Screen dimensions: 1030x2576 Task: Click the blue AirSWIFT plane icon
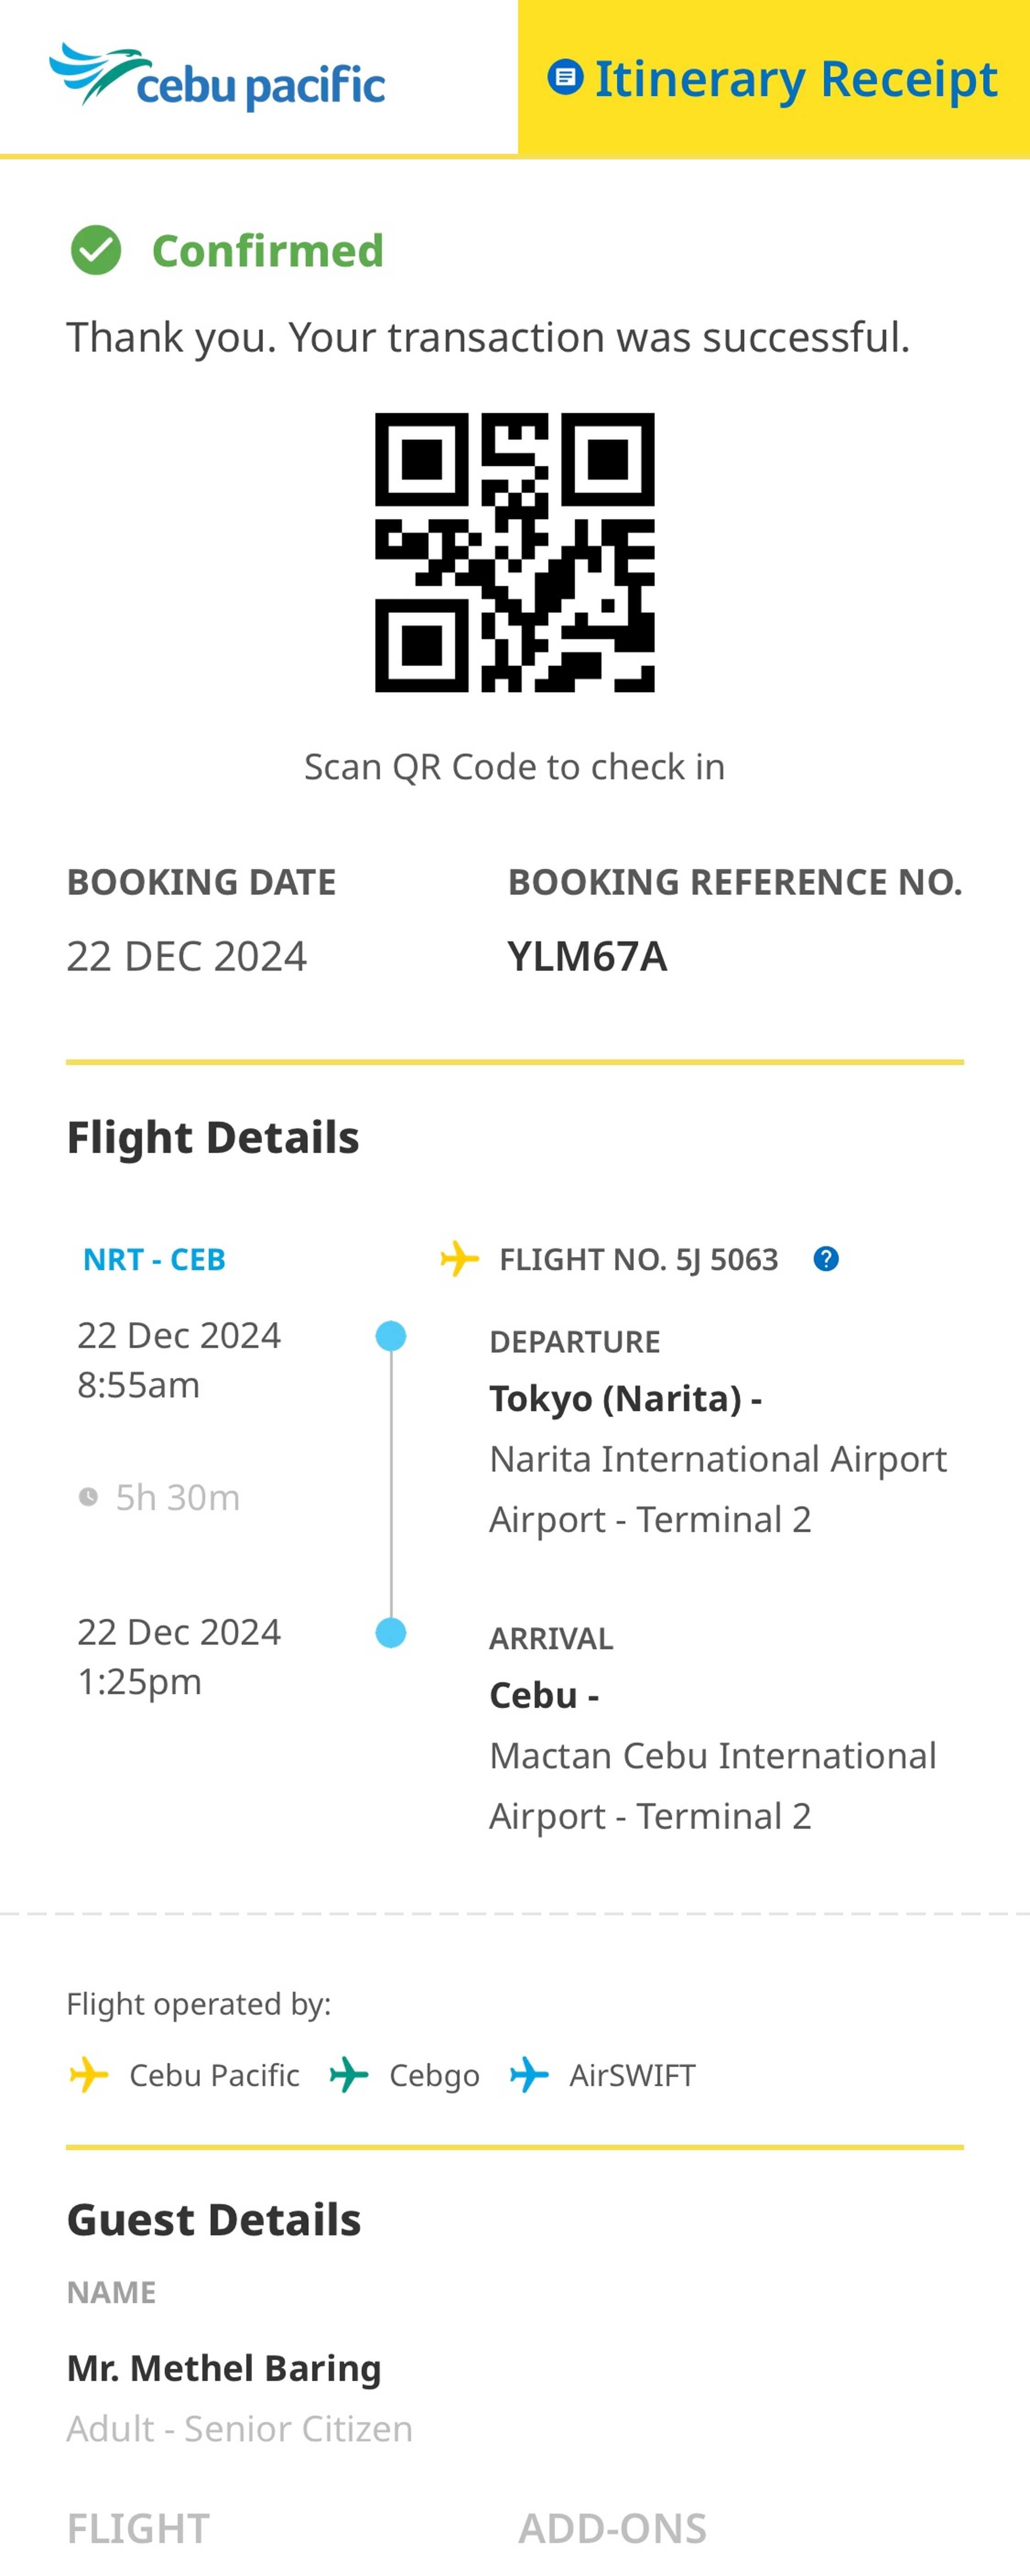tap(529, 2075)
